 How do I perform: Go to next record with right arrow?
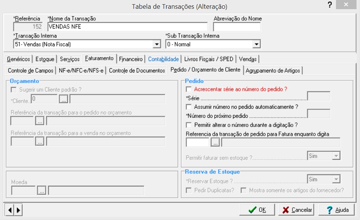[x=18, y=210]
